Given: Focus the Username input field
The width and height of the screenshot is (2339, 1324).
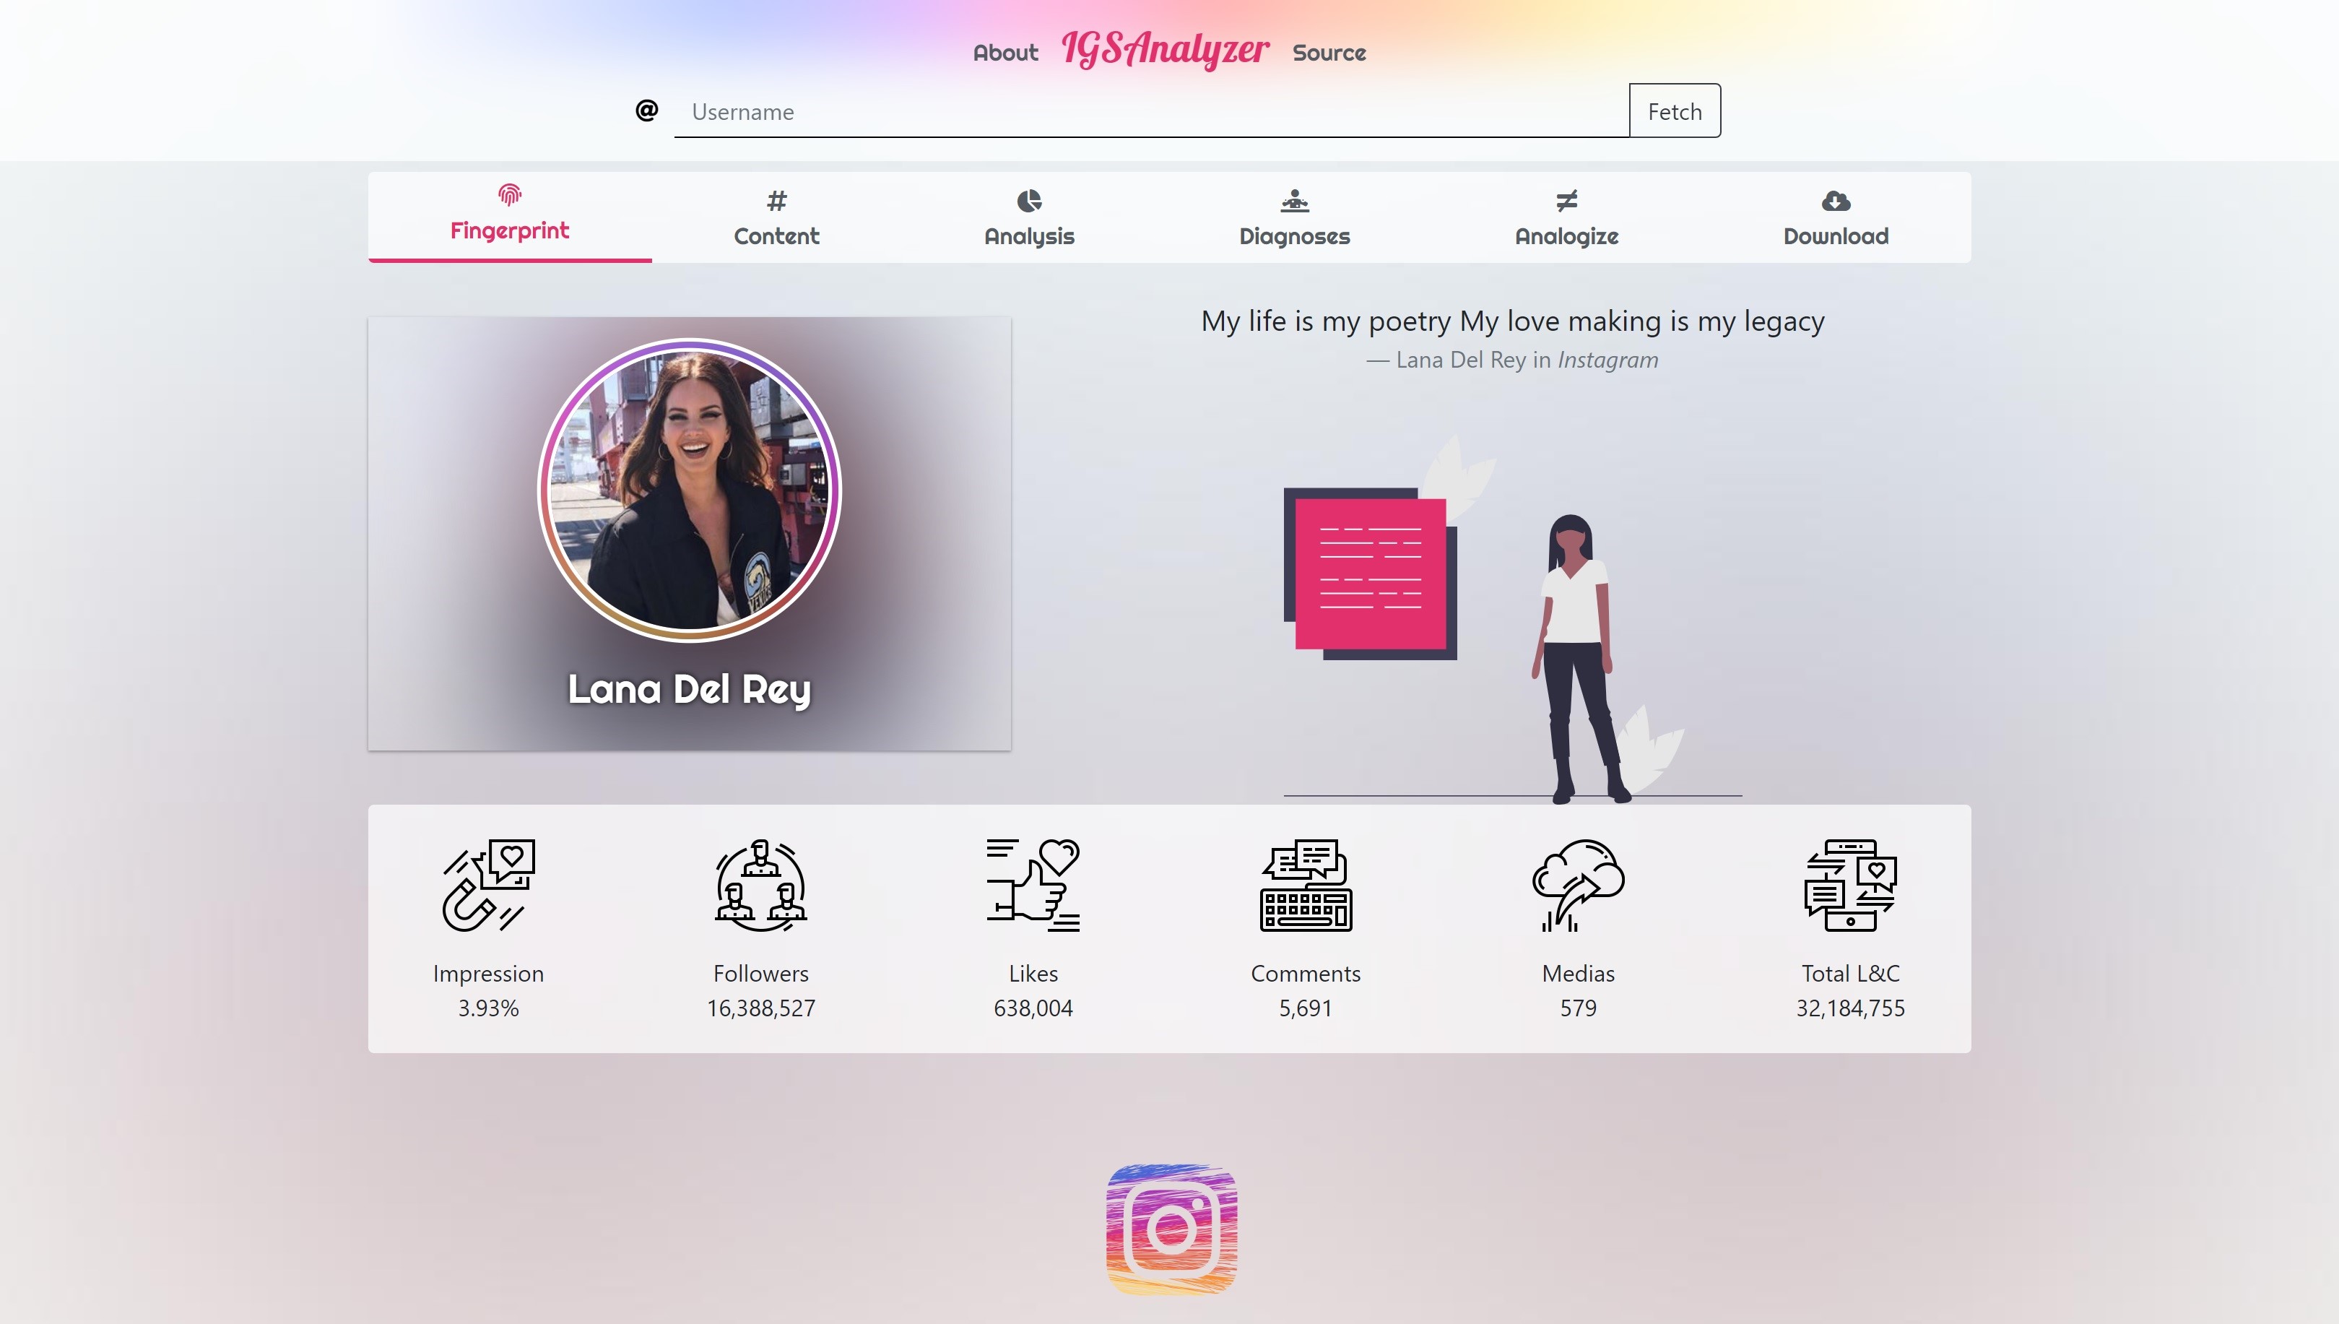Looking at the screenshot, I should pos(1151,111).
